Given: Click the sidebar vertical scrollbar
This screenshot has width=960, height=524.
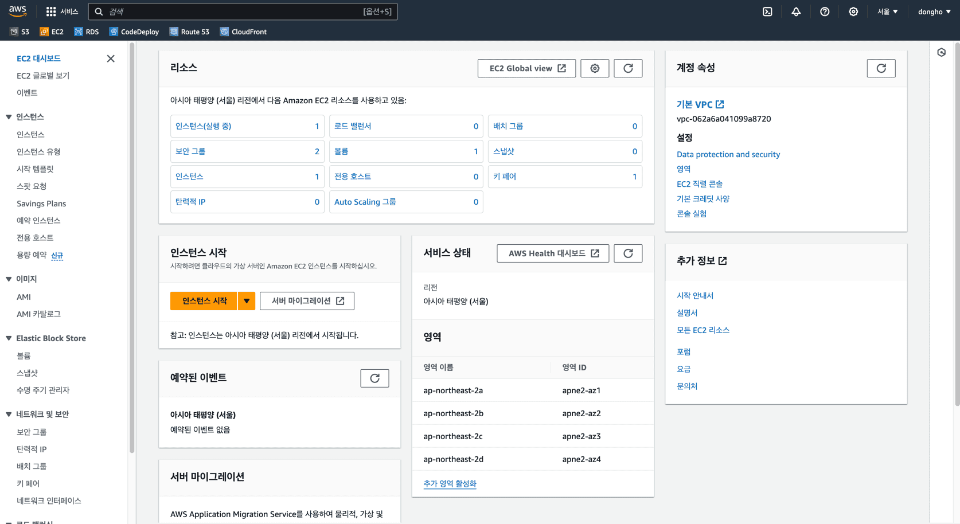Looking at the screenshot, I should coord(132,248).
